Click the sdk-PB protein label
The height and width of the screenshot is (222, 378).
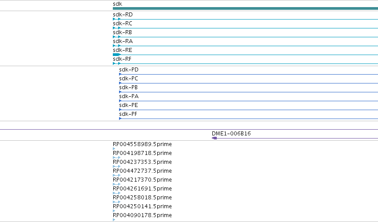[x=128, y=87]
